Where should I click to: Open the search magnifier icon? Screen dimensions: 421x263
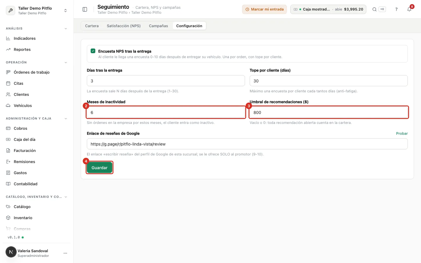tap(374, 9)
